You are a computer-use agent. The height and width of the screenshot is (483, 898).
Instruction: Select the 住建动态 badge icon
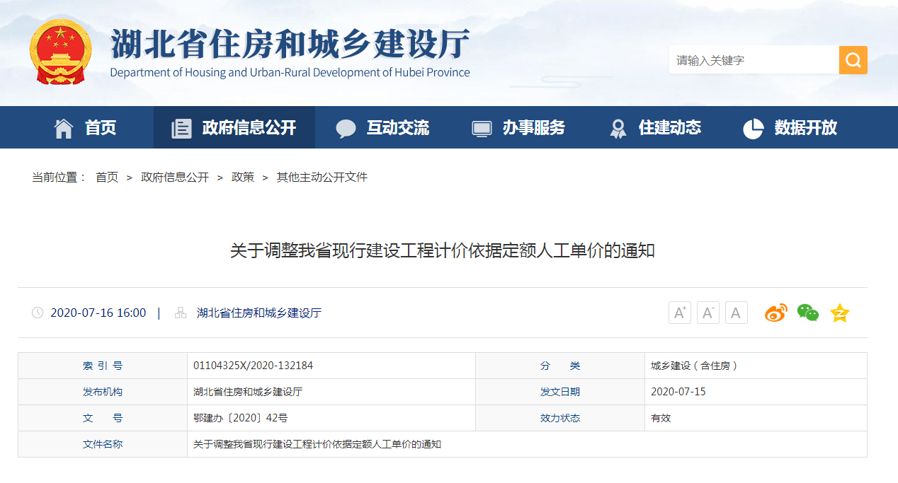click(618, 127)
